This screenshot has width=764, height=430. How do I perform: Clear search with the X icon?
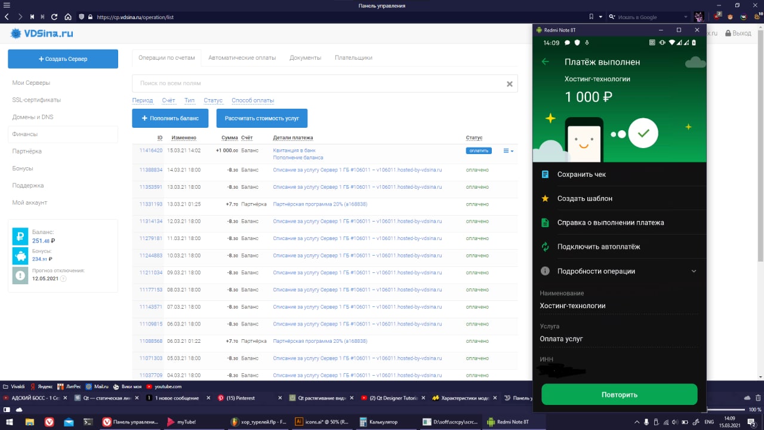click(x=510, y=84)
